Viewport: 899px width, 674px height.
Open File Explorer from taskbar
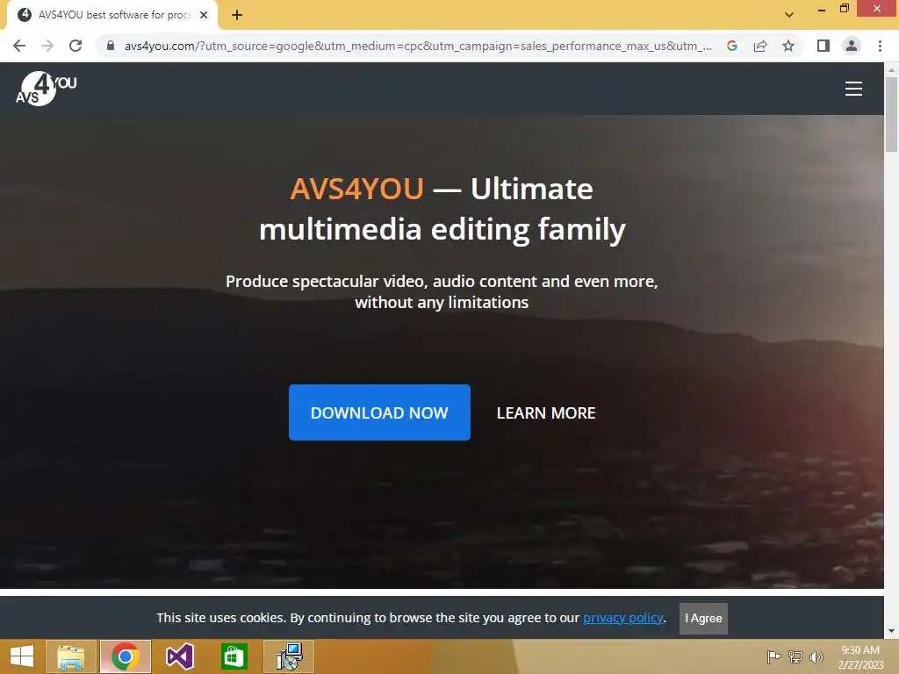pos(71,656)
